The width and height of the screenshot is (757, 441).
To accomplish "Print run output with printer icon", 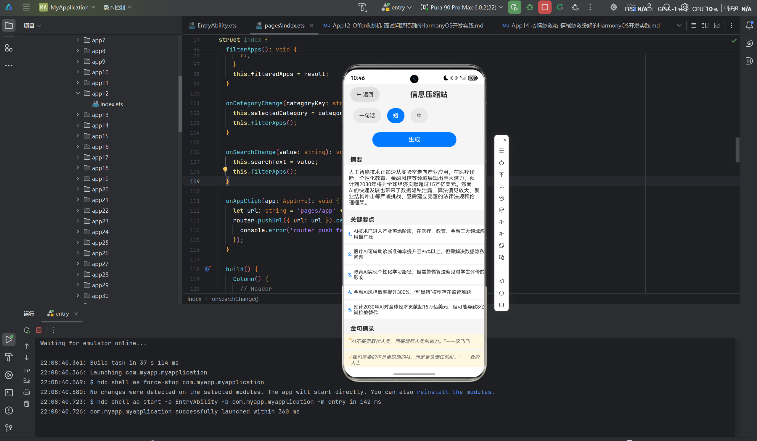I will [27, 392].
